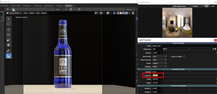Switch to wireframe viewport shading
217x94 pixels.
[118, 13]
